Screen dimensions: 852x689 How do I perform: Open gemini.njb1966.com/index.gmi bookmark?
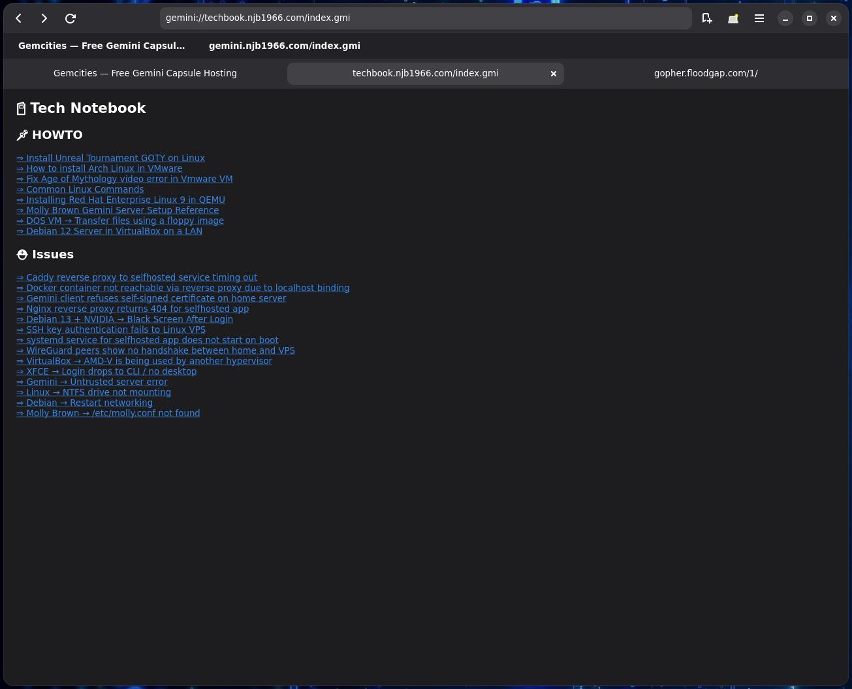[x=284, y=46]
